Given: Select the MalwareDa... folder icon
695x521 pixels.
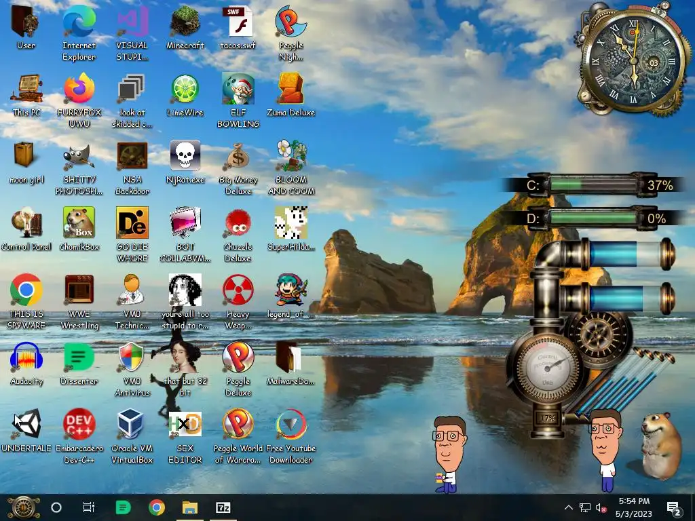Looking at the screenshot, I should coord(289,357).
